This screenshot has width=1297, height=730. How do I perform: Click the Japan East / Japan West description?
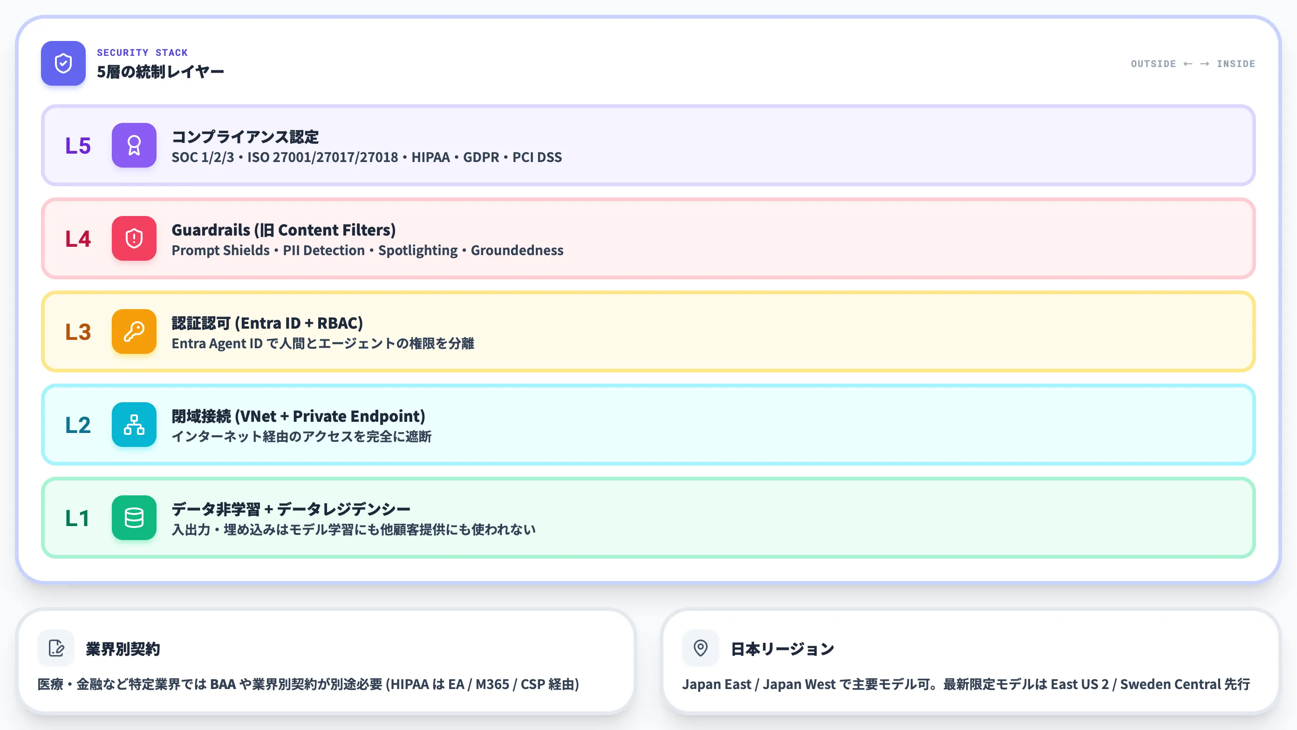point(966,684)
